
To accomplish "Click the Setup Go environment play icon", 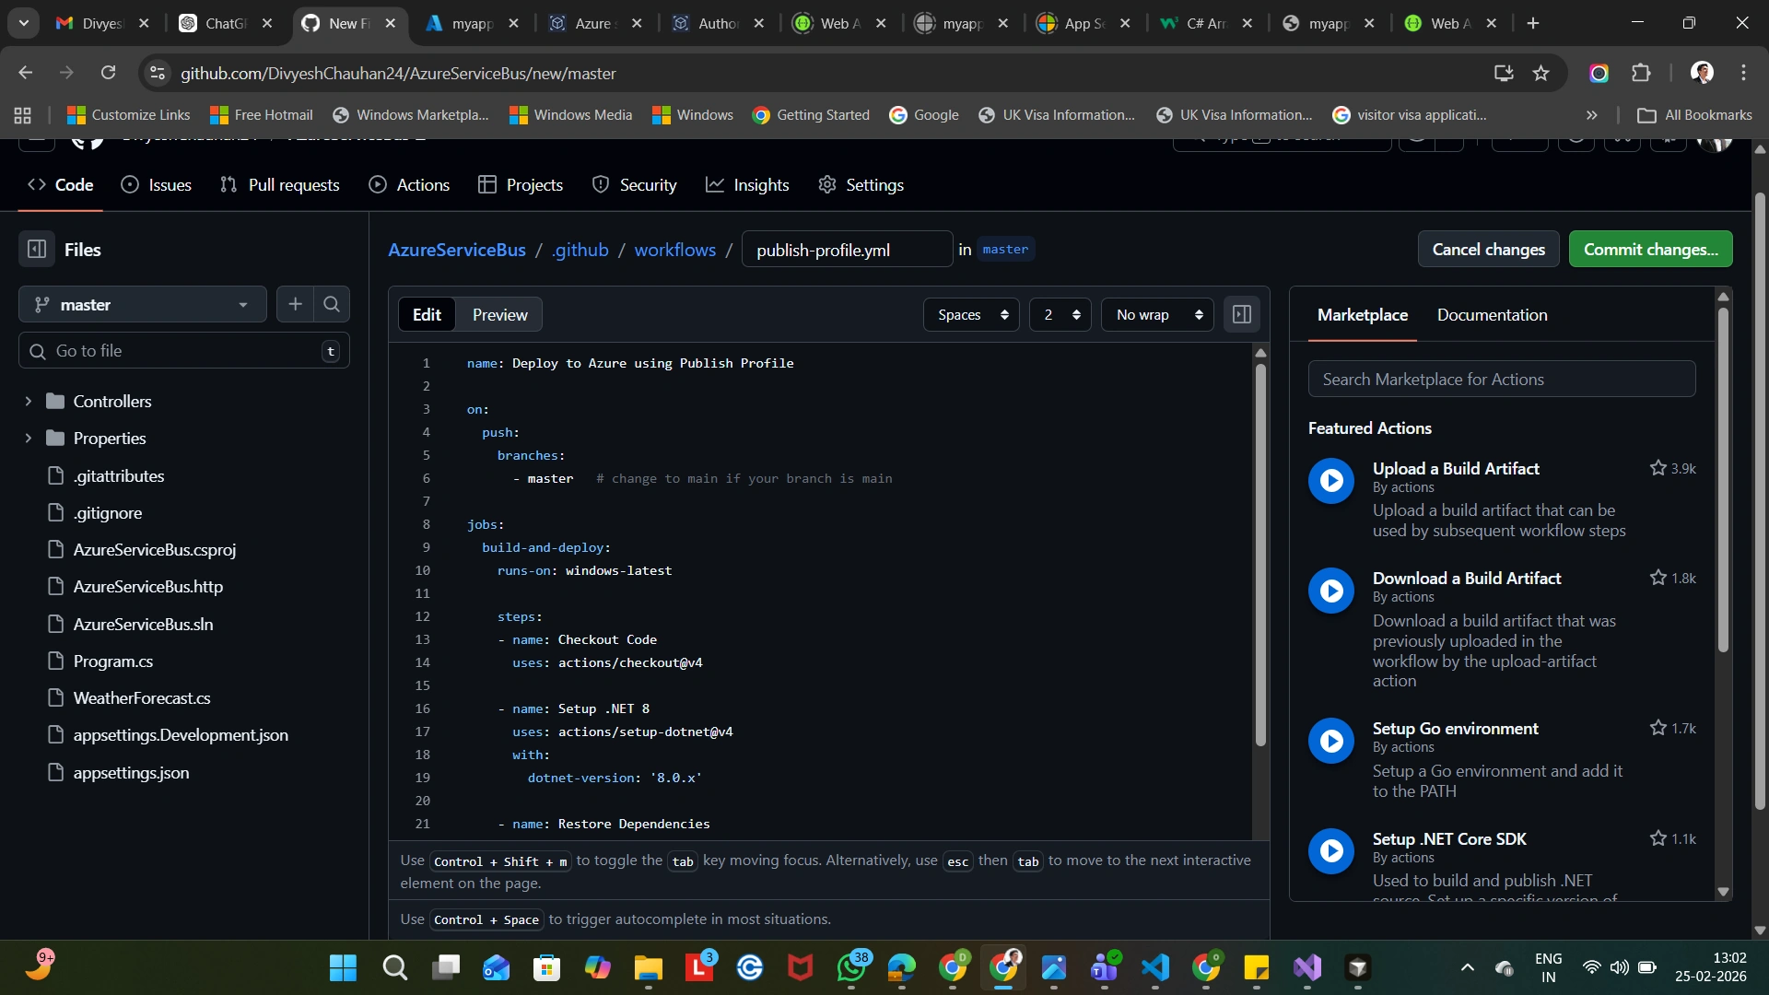I will click(x=1331, y=741).
